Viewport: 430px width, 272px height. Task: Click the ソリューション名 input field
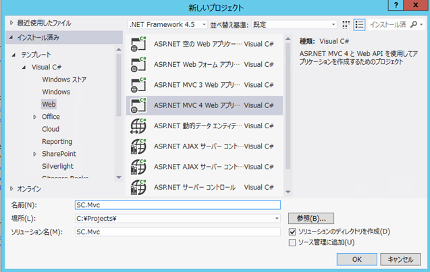pyautogui.click(x=178, y=232)
